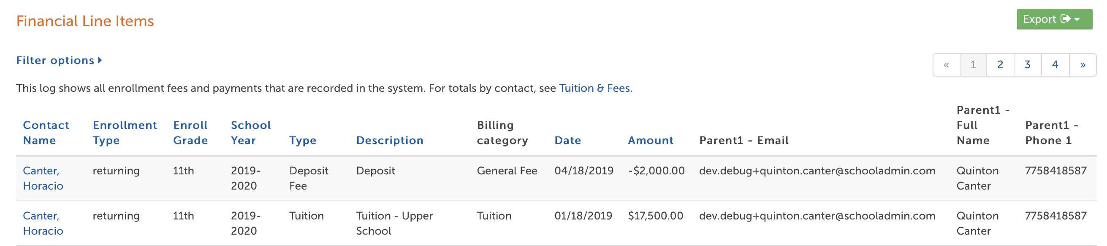Select current page 1 in pagination
Viewport: 1107px width, 246px height.
pos(973,65)
